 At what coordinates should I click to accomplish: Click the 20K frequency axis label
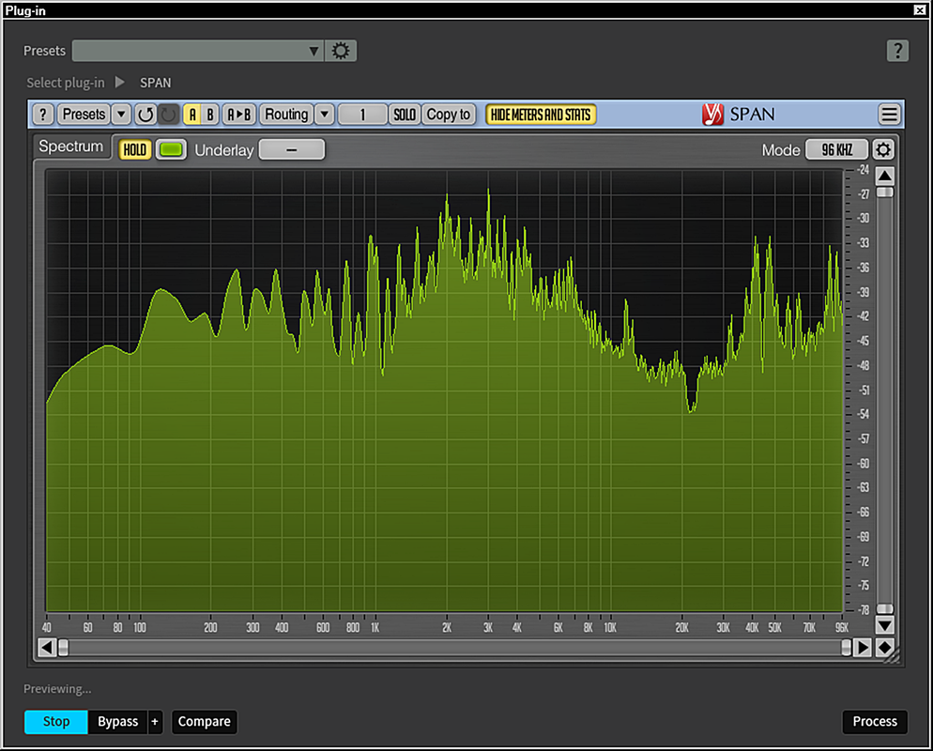coord(681,628)
